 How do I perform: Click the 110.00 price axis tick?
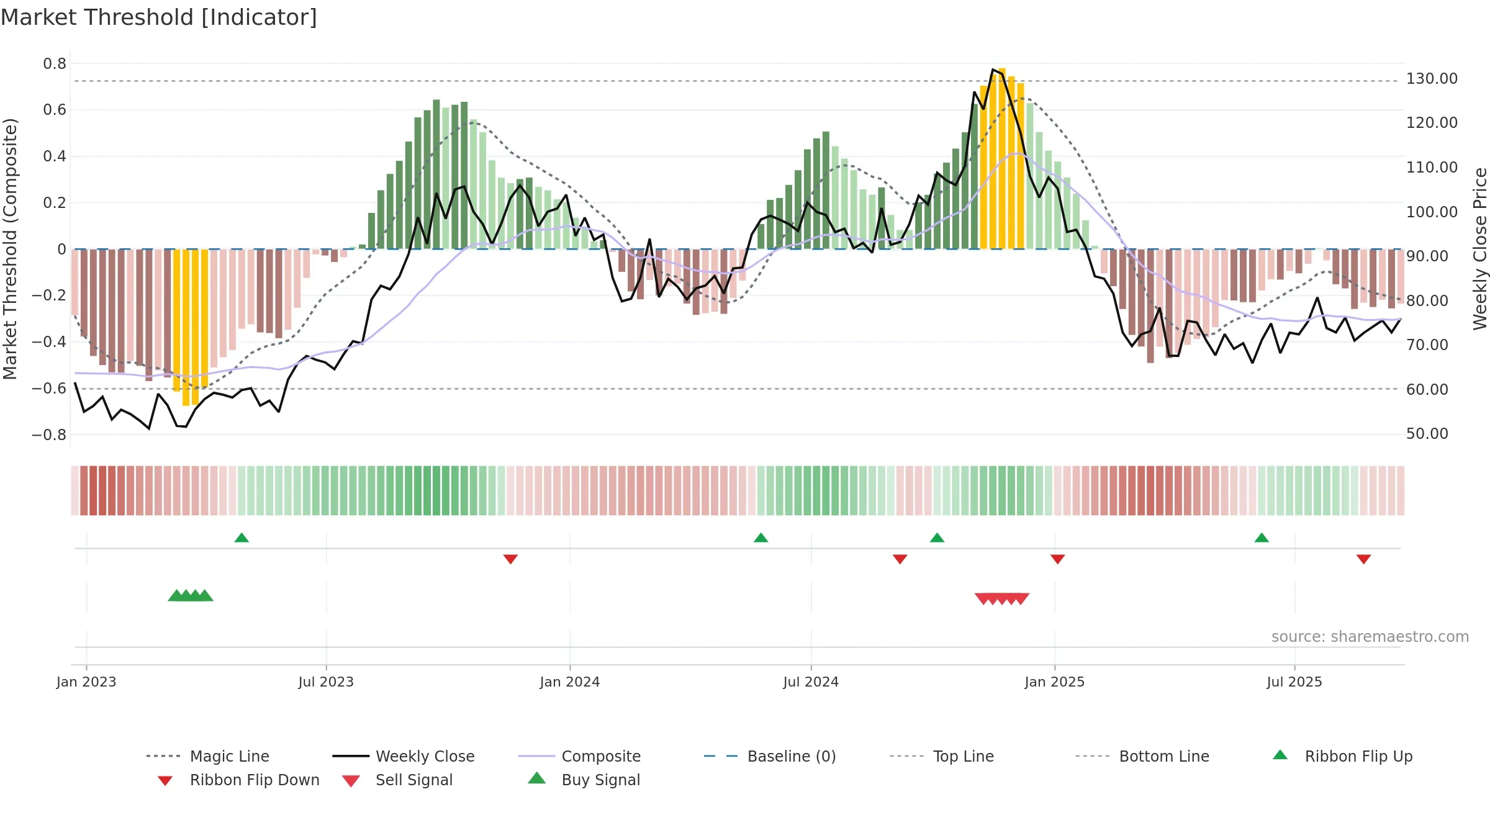tap(1432, 168)
